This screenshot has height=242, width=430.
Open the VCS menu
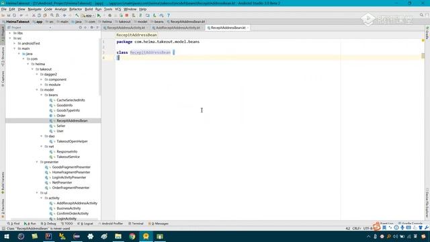pos(118,9)
